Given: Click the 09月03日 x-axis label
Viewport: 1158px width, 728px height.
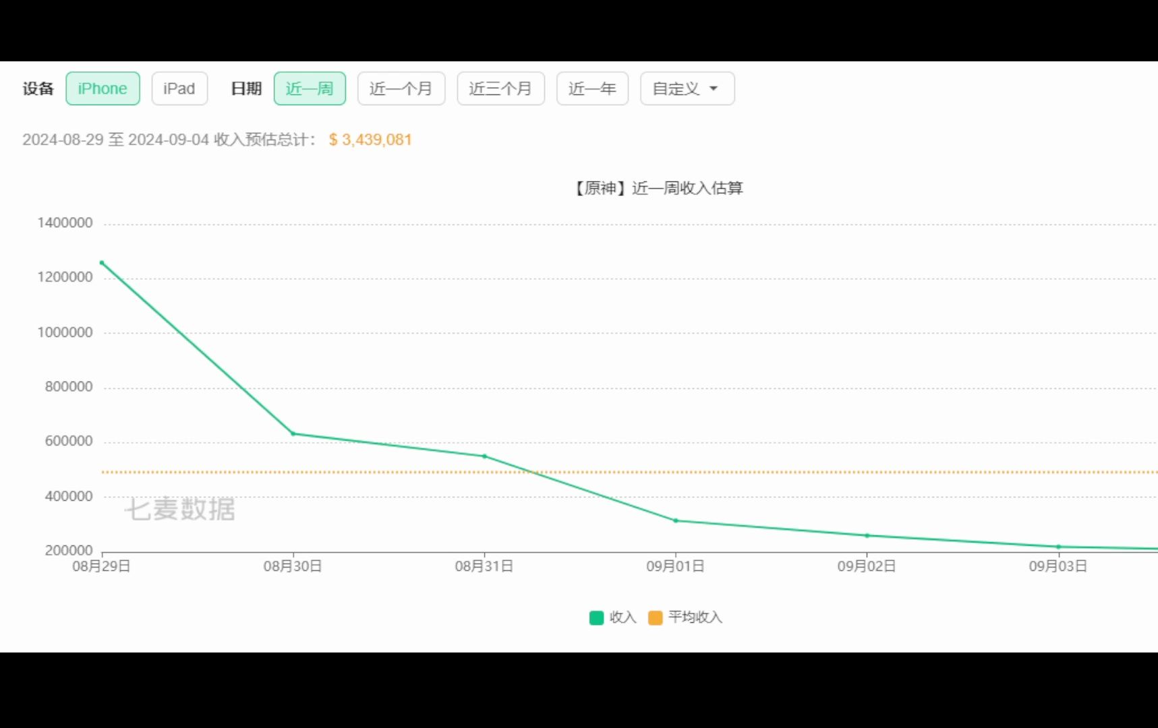Looking at the screenshot, I should (x=1058, y=566).
